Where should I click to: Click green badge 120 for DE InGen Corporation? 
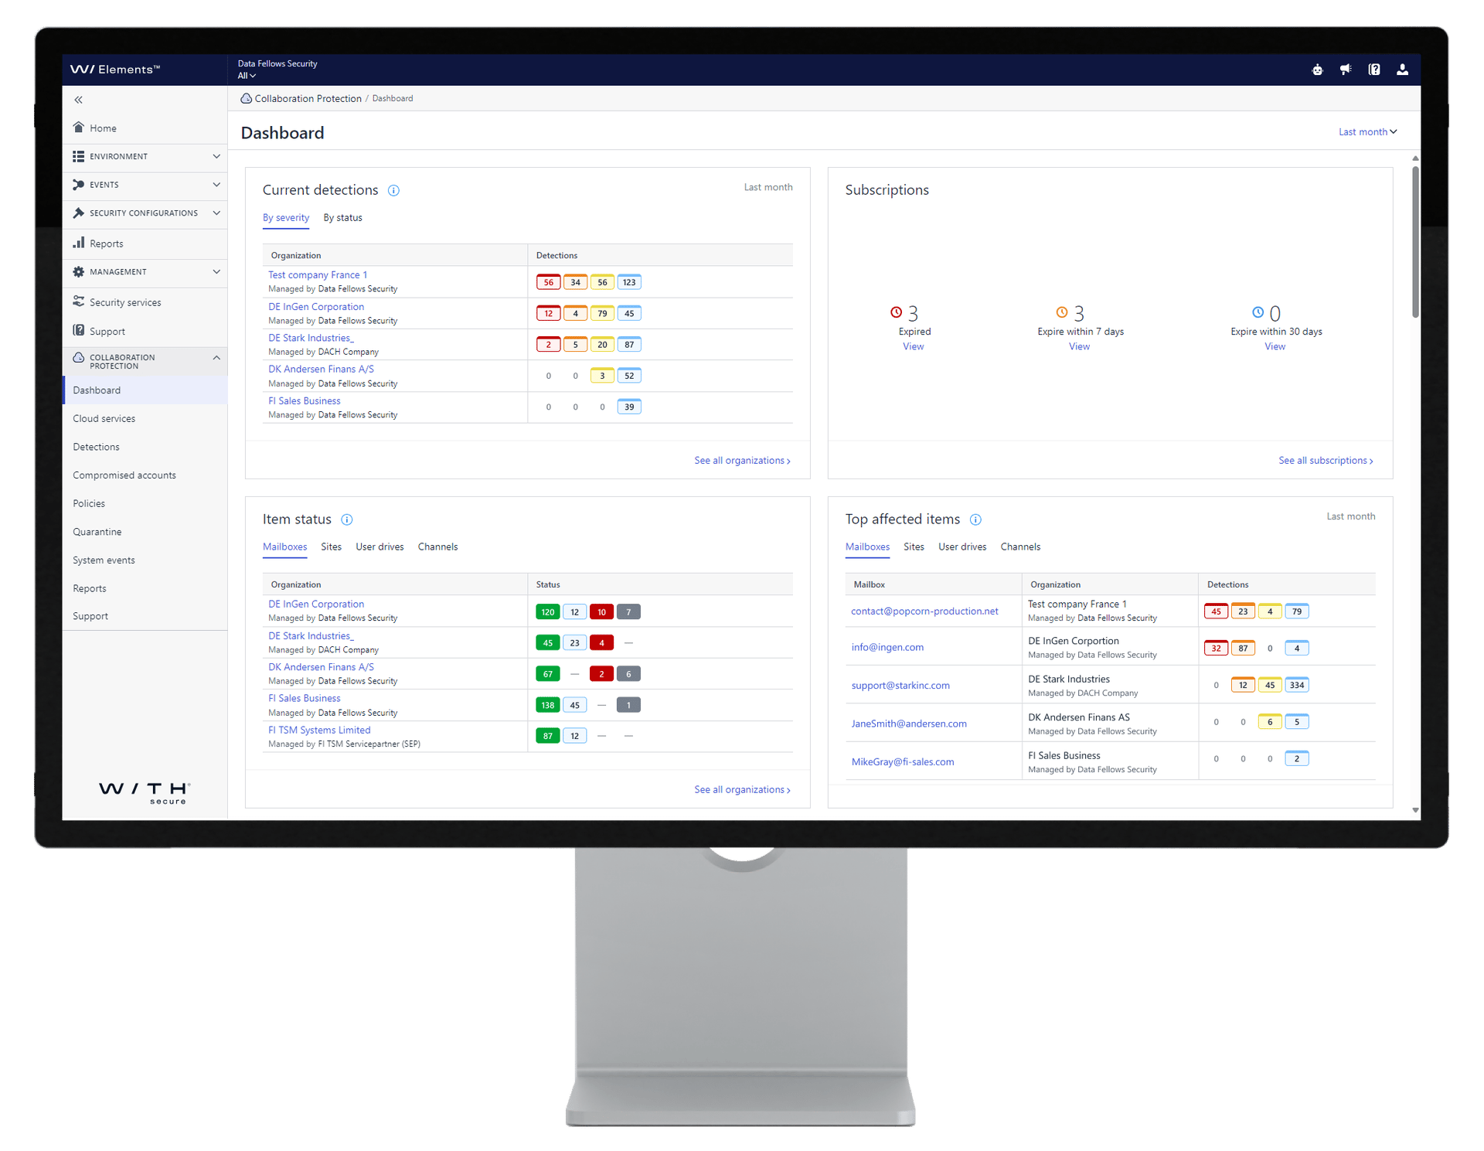pyautogui.click(x=548, y=612)
